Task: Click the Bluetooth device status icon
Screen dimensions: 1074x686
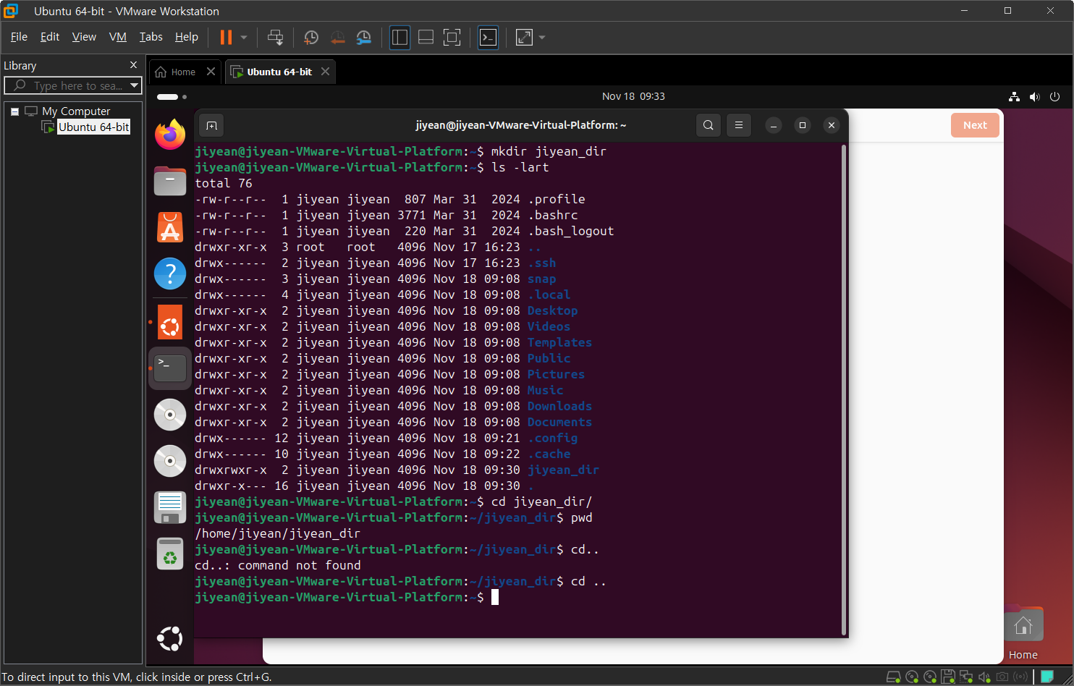Action: (1020, 677)
